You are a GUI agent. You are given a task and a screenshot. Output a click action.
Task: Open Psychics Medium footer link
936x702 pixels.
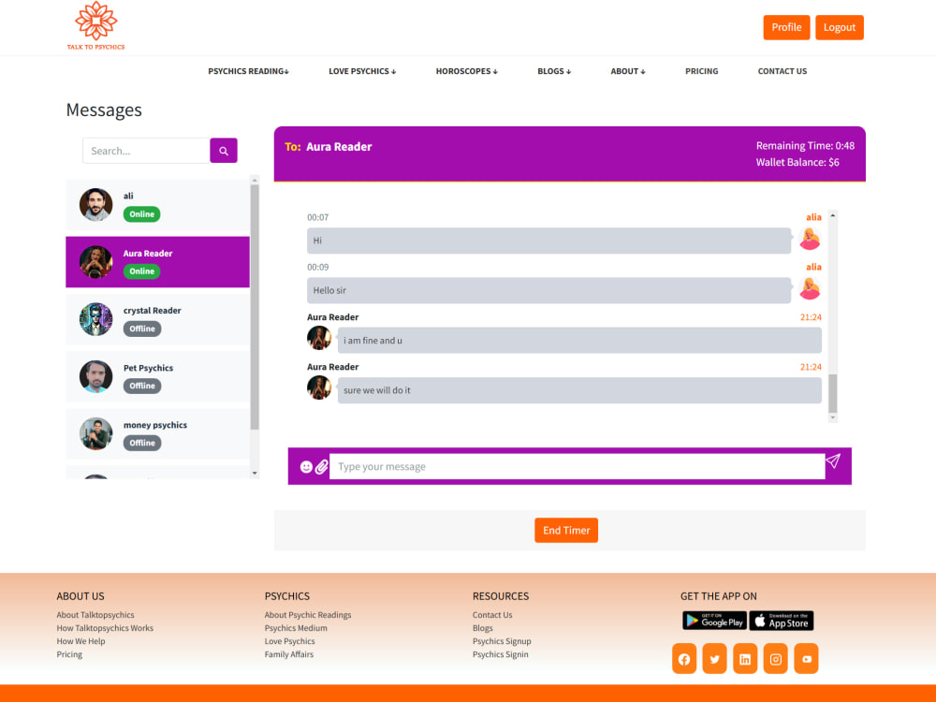[x=296, y=628]
